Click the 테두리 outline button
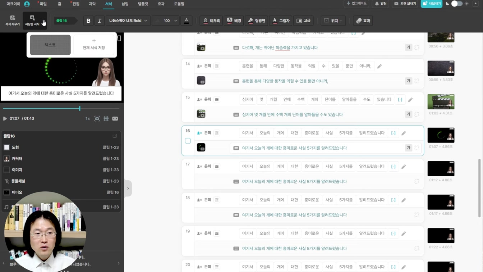The height and width of the screenshot is (272, 483). (211, 21)
